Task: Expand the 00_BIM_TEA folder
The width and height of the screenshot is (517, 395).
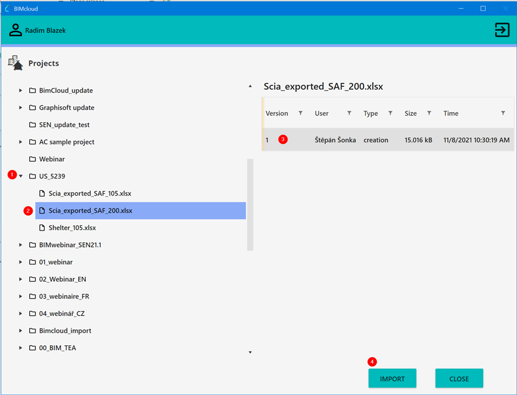Action: [21, 348]
